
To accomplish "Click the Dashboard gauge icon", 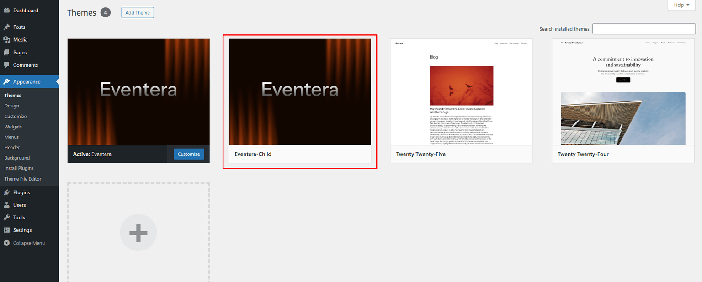I will 7,10.
